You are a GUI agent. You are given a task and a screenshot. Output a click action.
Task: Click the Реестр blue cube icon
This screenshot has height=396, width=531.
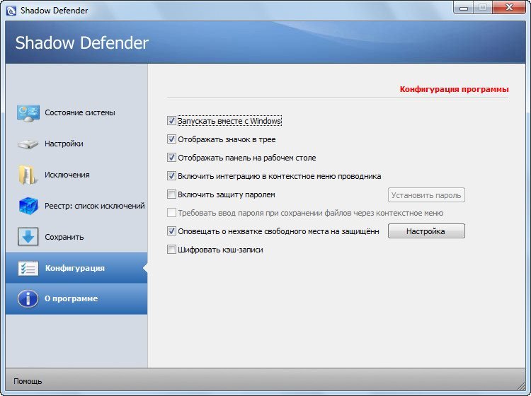[28, 206]
